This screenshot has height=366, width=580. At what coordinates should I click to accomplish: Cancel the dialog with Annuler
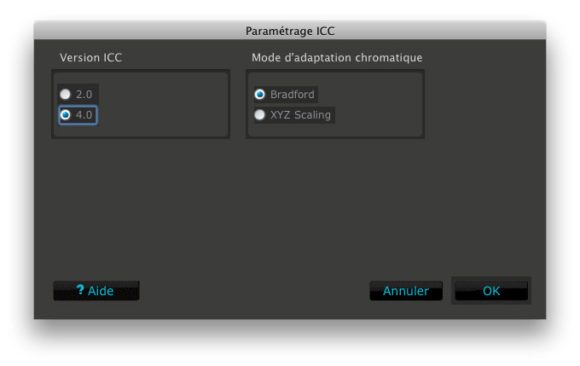(x=406, y=291)
